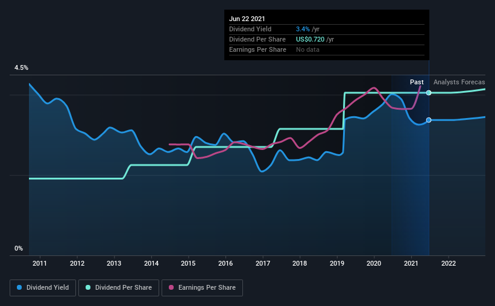Select the teal Dividend Per Share data point marker
This screenshot has height=306, width=495.
(x=429, y=93)
